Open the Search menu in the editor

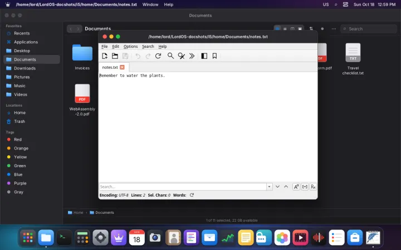(148, 47)
